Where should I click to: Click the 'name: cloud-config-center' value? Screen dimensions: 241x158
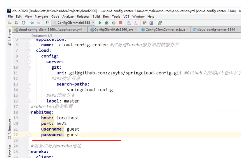point(83,45)
